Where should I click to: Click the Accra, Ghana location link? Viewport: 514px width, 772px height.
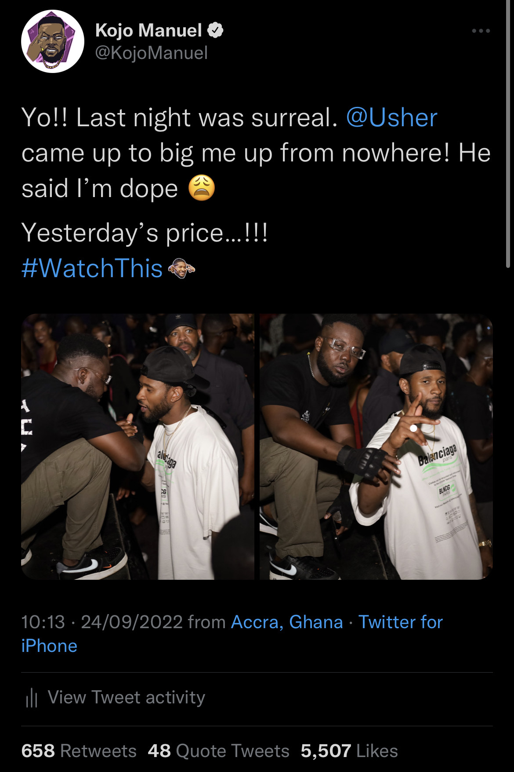click(287, 622)
